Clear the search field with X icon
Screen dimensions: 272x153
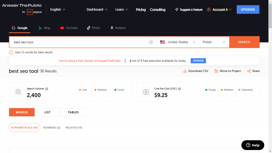pos(151,42)
